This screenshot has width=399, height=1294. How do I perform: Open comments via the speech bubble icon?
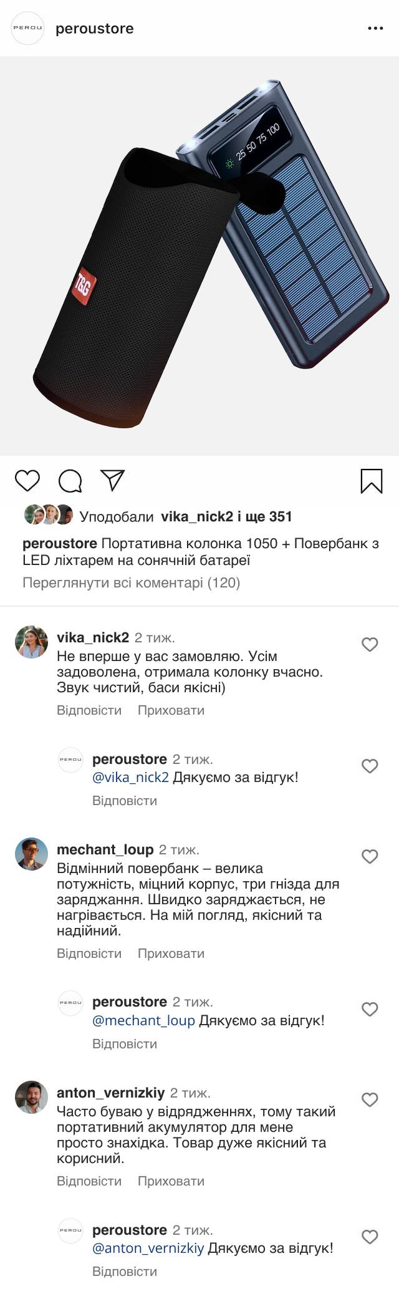pyautogui.click(x=70, y=481)
